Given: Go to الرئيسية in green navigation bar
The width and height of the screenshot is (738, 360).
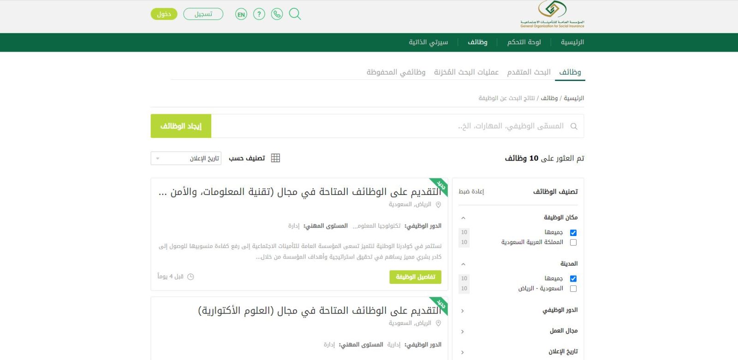Looking at the screenshot, I should [572, 42].
